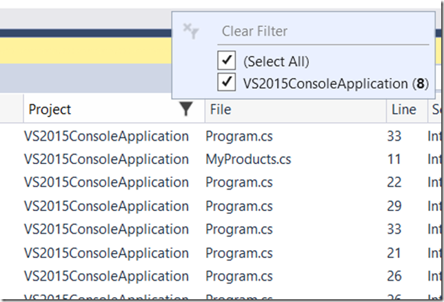Image resolution: width=444 pixels, height=302 pixels.
Task: Click the first VS2015ConsoleApplication project cell
Action: 106,136
